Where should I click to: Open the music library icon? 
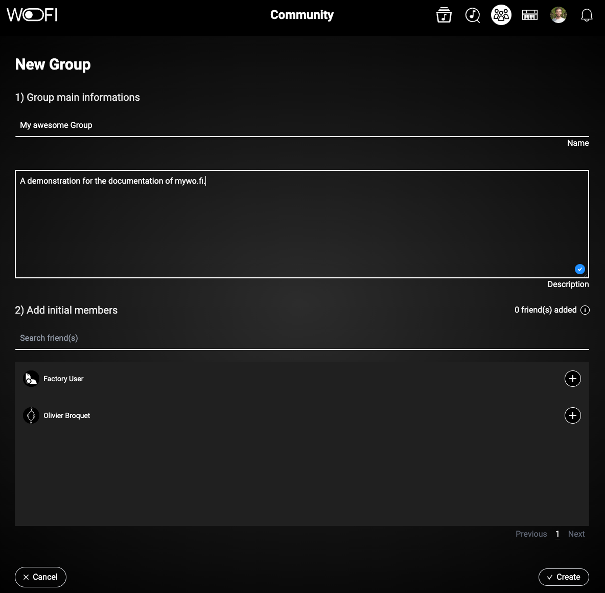pos(444,15)
